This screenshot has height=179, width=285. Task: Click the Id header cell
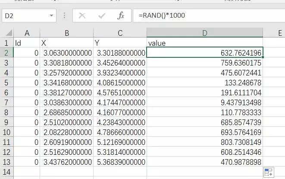coord(27,43)
